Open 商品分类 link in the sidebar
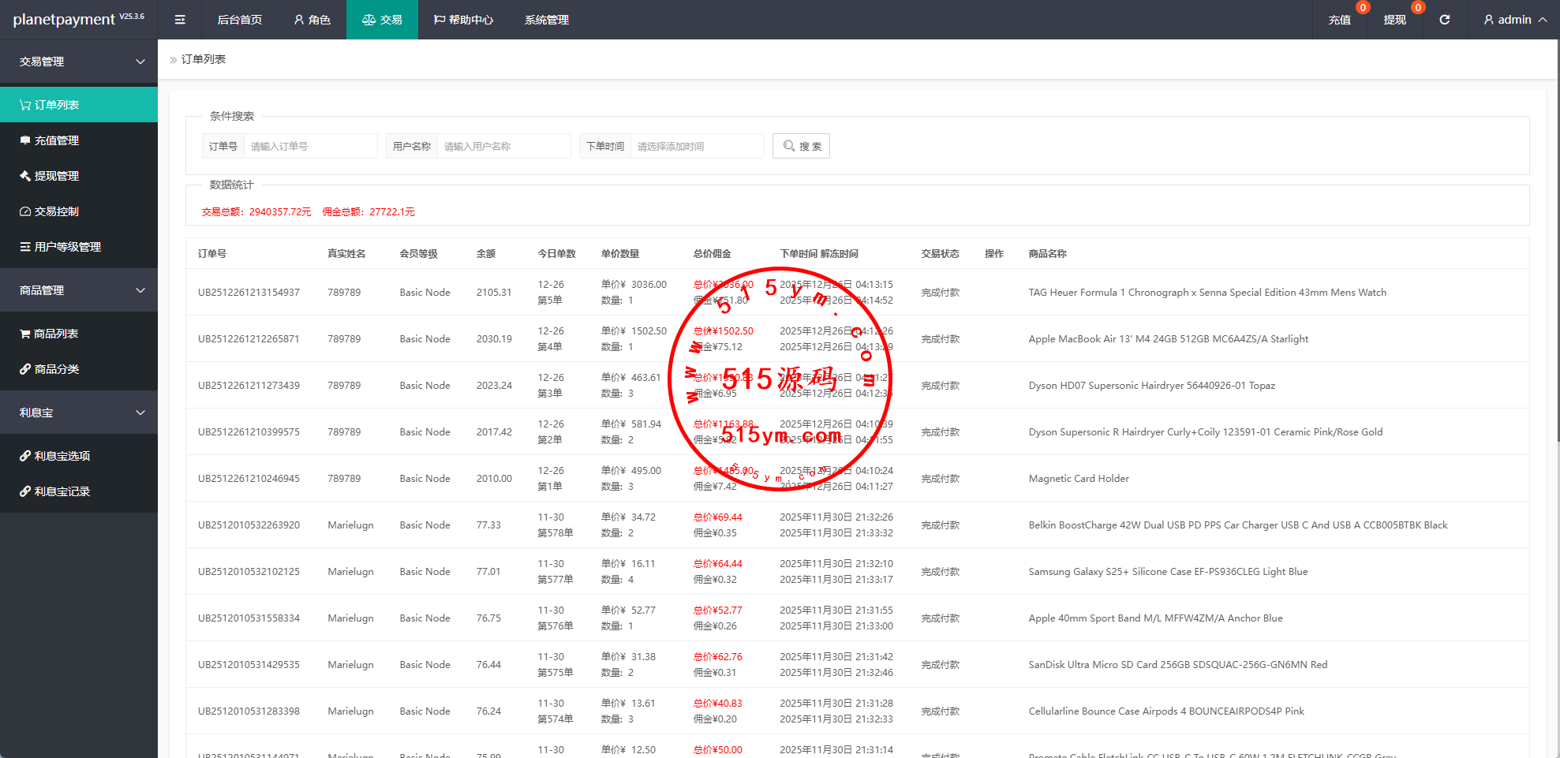 click(x=55, y=369)
